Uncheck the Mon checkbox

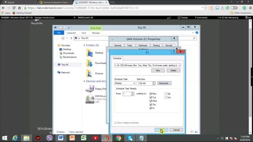[x=151, y=94]
